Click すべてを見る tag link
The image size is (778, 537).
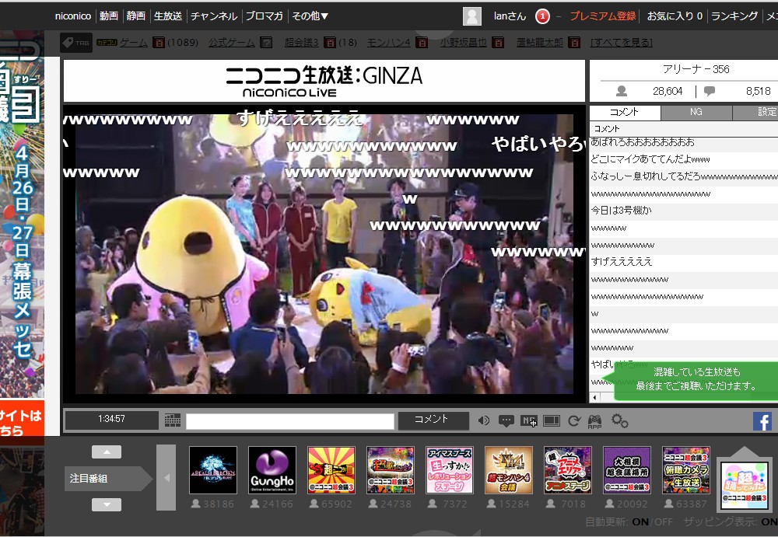pos(622,43)
